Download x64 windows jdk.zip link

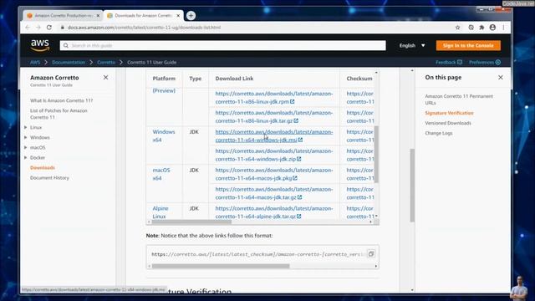[273, 155]
